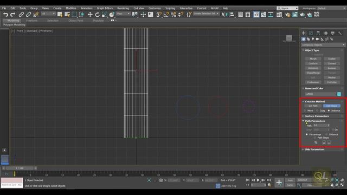
Task: Toggle the Auto Key button
Action: [x=290, y=180]
